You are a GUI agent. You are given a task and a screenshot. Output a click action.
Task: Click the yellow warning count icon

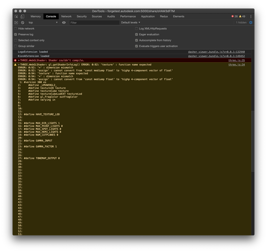click(240, 16)
